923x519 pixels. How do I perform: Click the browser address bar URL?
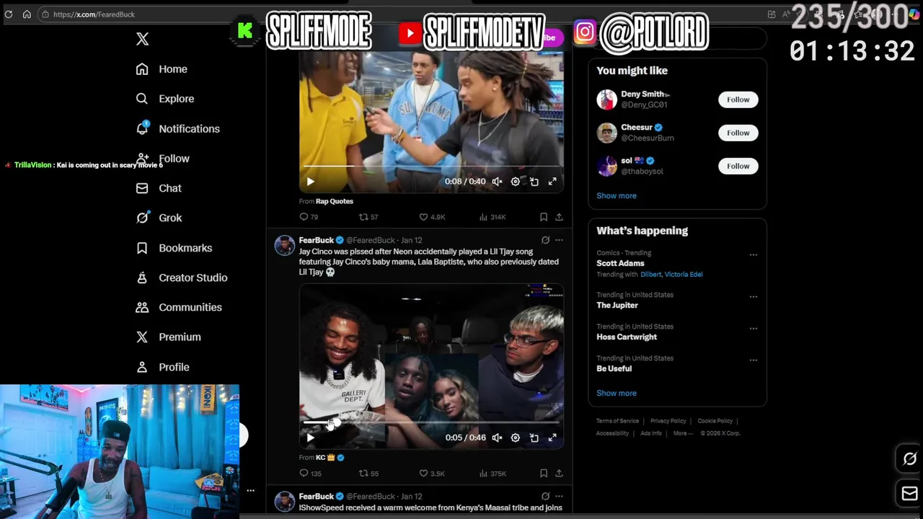[x=94, y=14]
